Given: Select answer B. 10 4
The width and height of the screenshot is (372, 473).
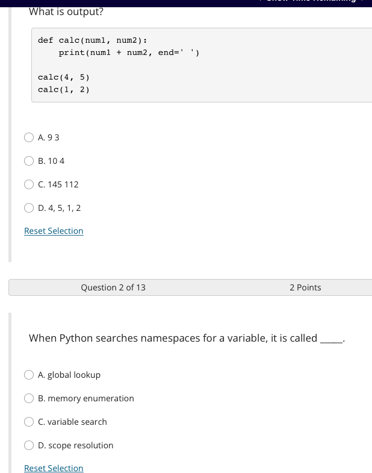Looking at the screenshot, I should [x=29, y=161].
